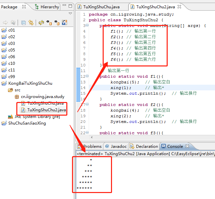Click the blue save-layout toolbar icon
The height and width of the screenshot is (199, 215).
pos(64,23)
